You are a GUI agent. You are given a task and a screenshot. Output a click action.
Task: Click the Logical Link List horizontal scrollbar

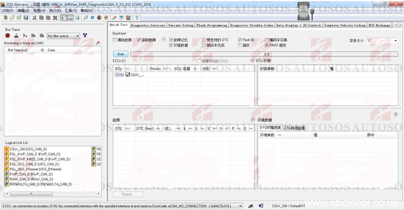tap(53, 193)
